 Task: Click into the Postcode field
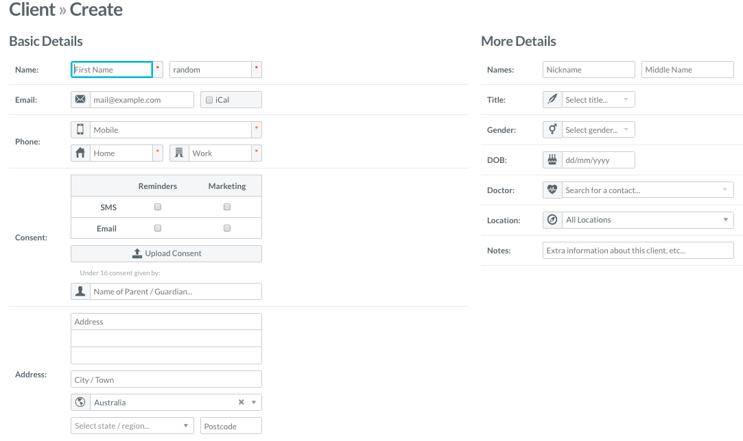click(231, 426)
